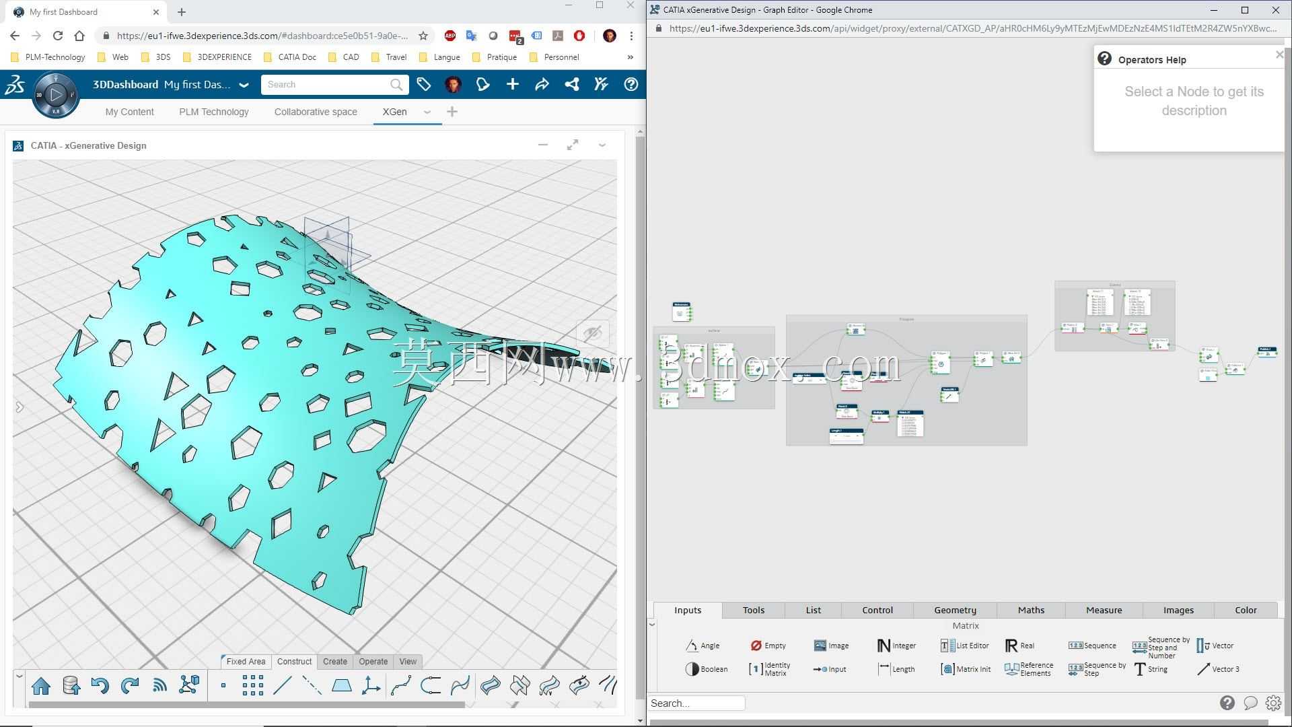Open the Color tab in the node palette
The image size is (1292, 727).
coord(1246,610)
